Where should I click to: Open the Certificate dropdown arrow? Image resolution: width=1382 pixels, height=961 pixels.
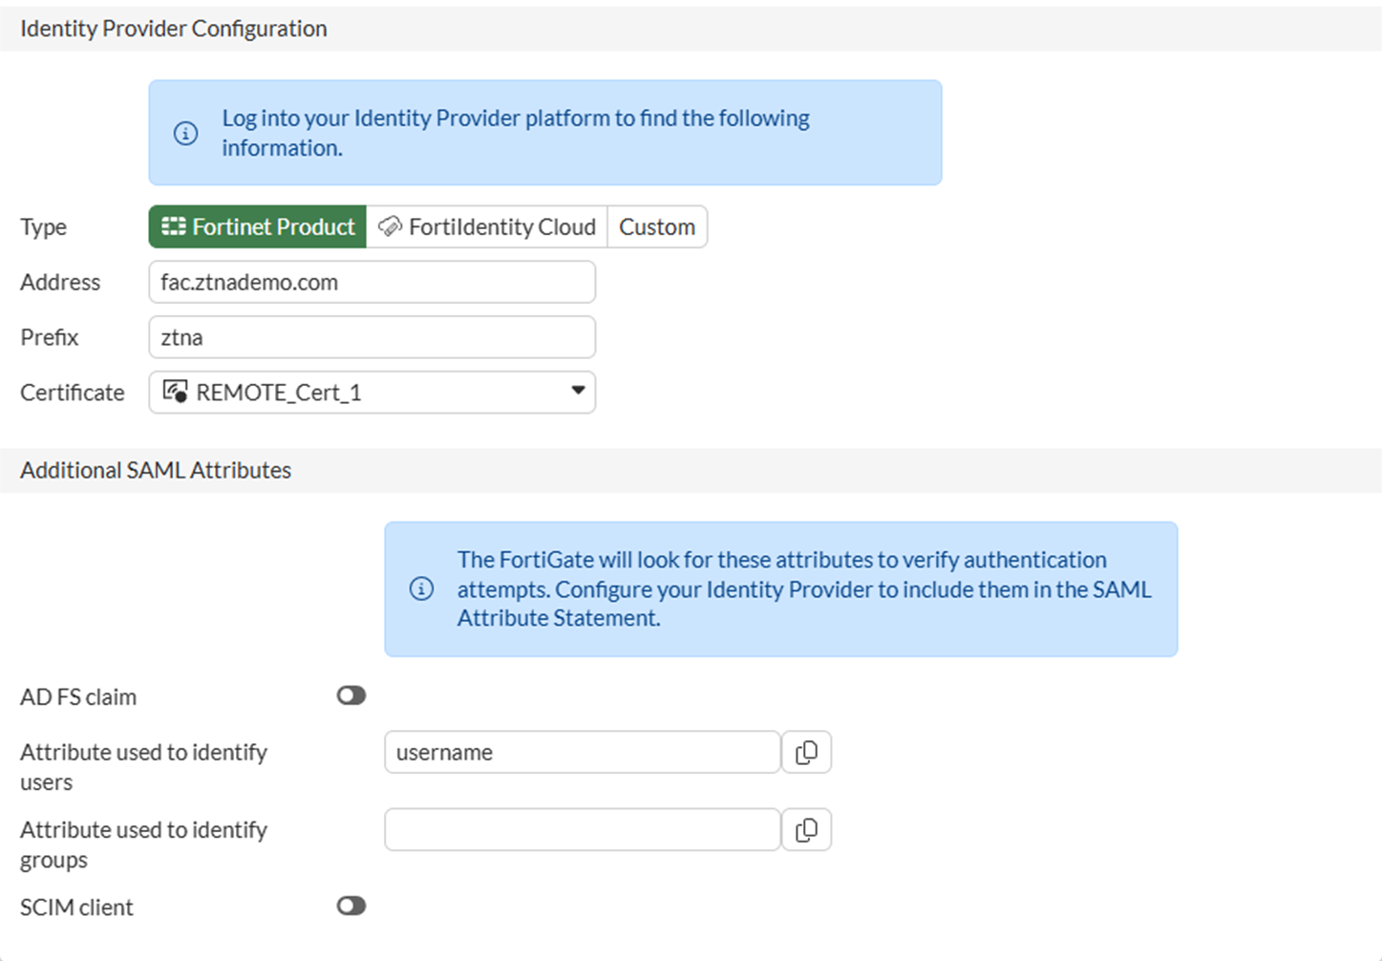[577, 391]
